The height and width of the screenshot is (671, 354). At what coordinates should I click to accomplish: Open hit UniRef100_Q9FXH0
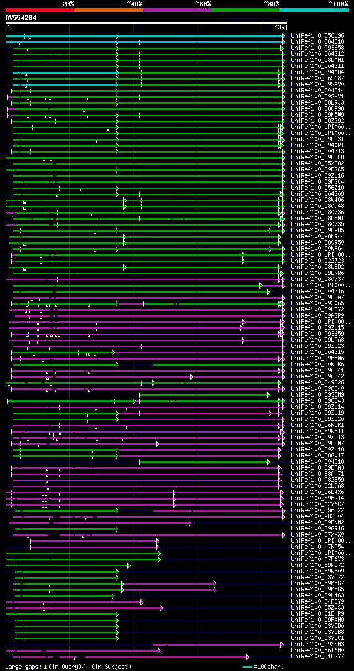click(x=317, y=620)
